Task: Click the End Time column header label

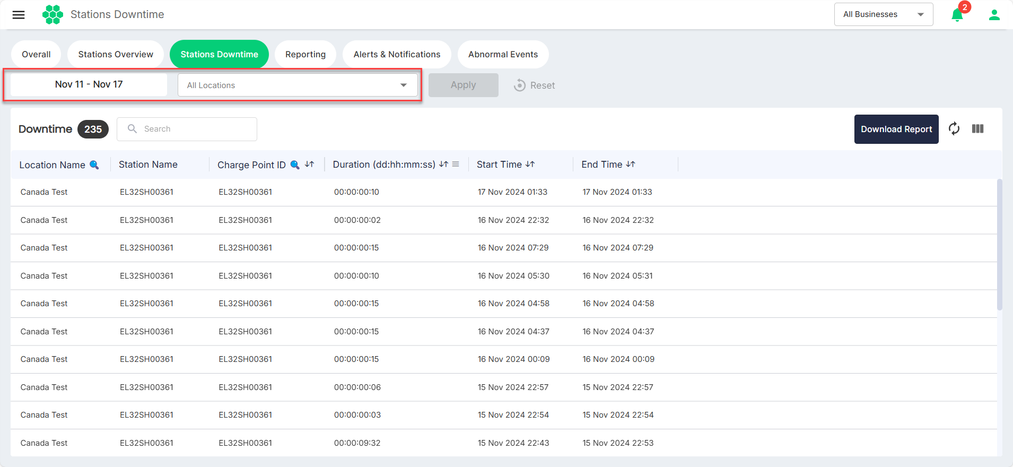Action: (602, 165)
